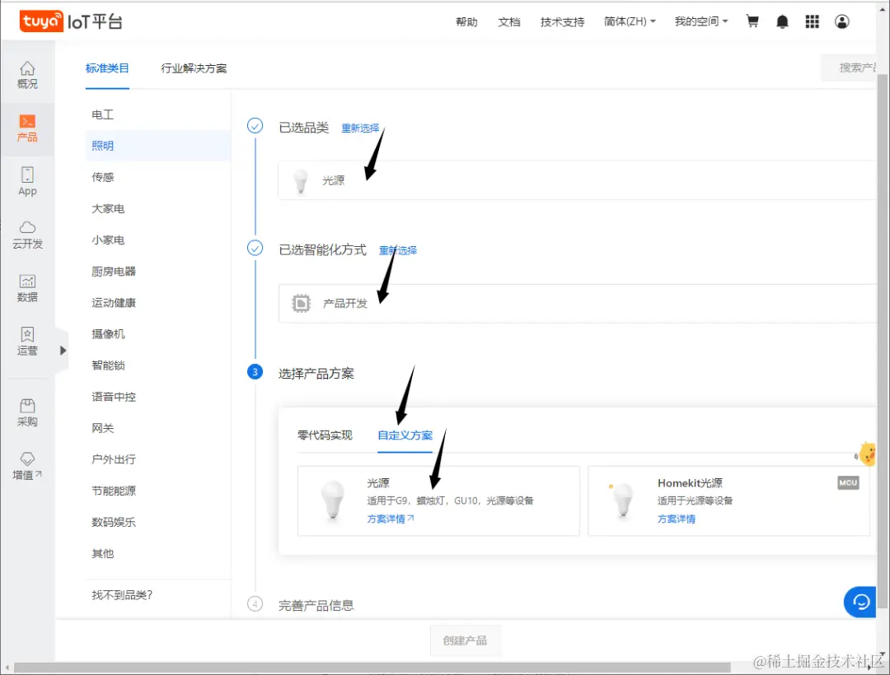Expand the 简体(ZH) language dropdown

point(630,21)
